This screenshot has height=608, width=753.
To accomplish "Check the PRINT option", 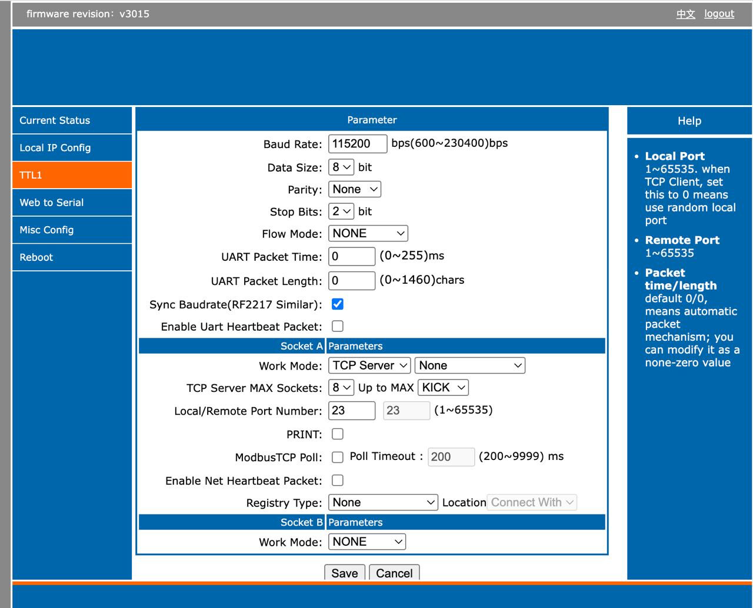I will click(337, 434).
